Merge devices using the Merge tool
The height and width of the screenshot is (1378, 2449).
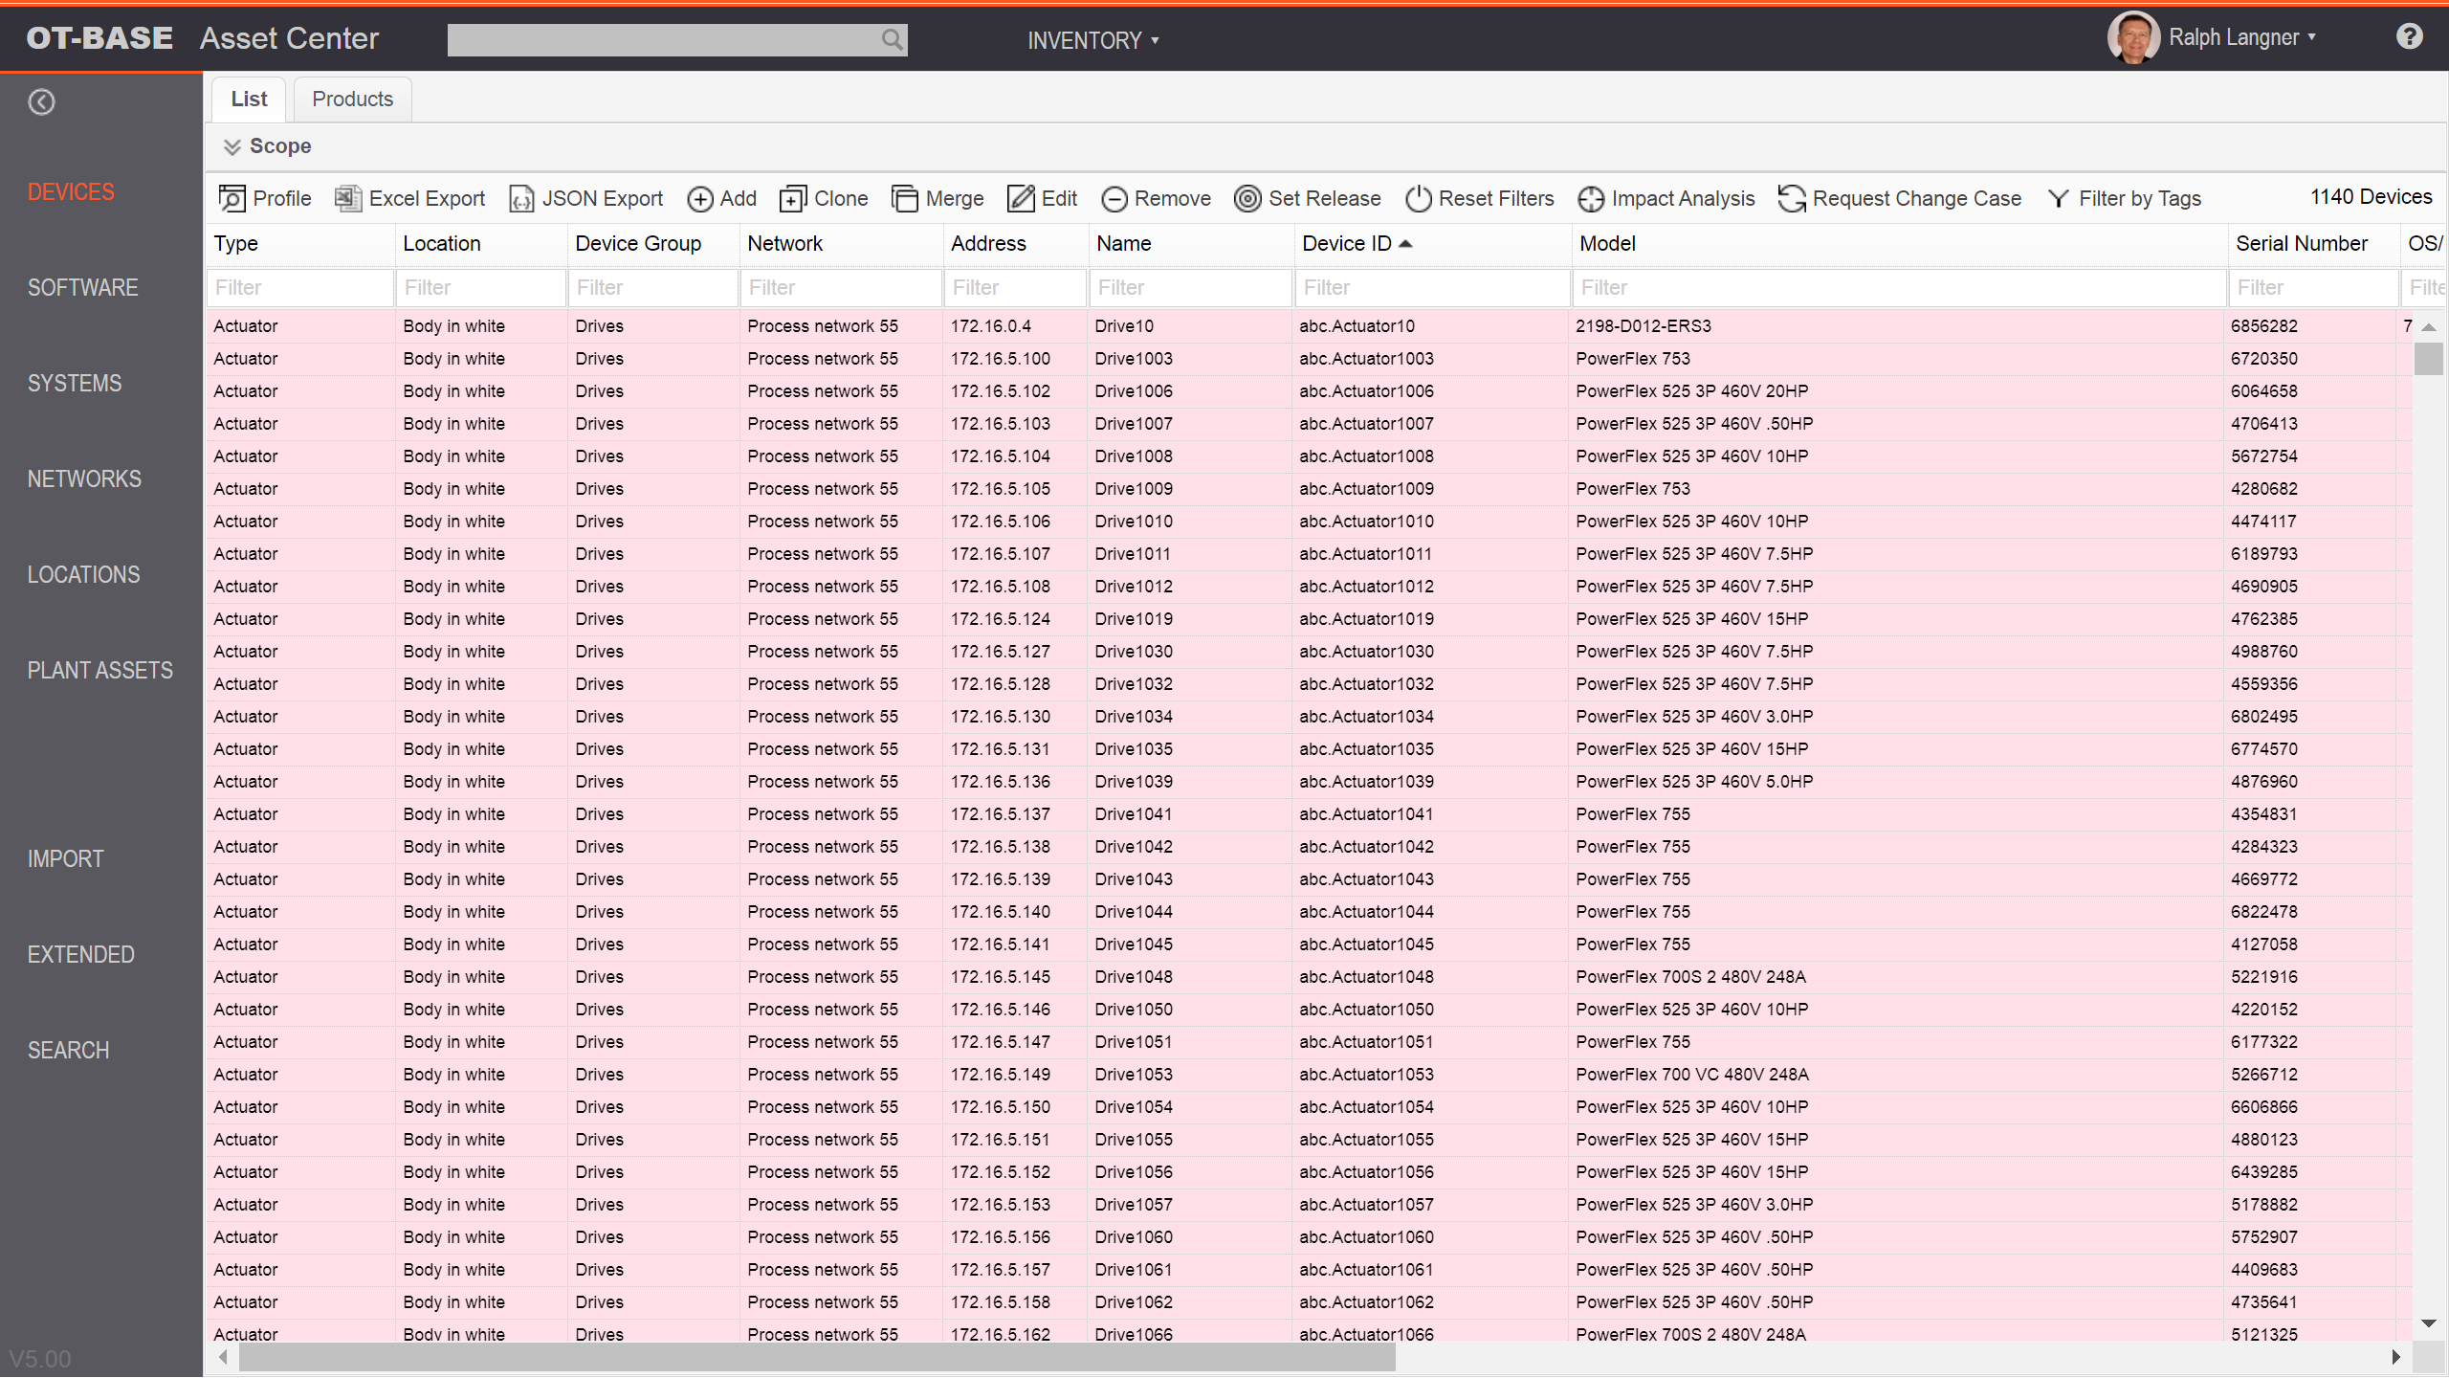(938, 198)
